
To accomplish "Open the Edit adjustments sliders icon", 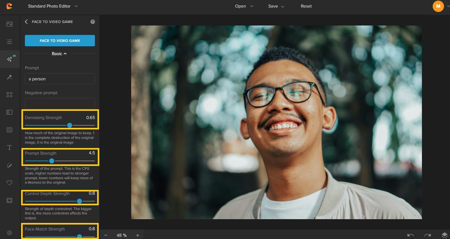I will click(x=9, y=42).
